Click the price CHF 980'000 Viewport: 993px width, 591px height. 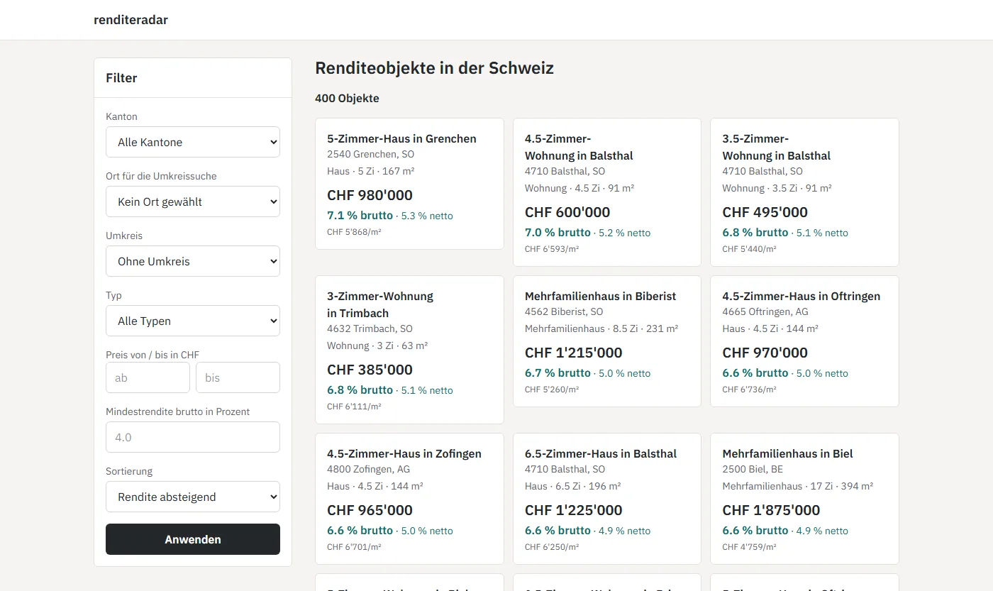point(370,195)
